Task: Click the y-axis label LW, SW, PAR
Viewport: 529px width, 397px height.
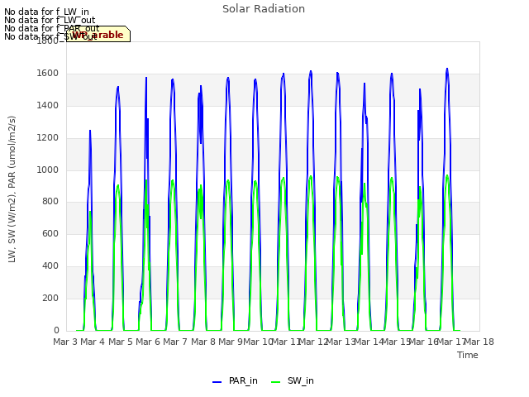Action: 12,189
